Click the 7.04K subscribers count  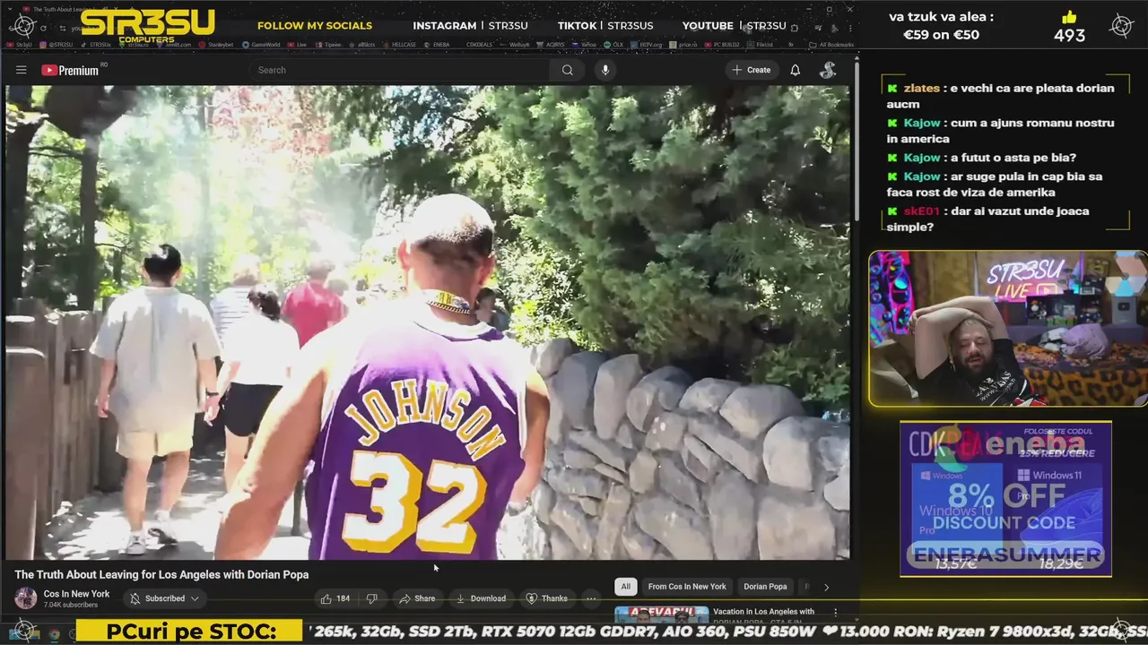[x=71, y=606]
